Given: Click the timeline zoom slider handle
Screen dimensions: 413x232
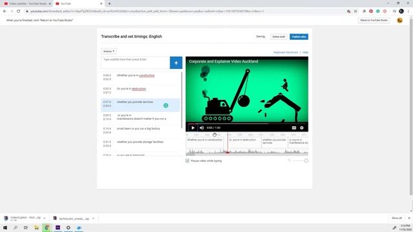Looking at the screenshot, I should click(306, 160).
